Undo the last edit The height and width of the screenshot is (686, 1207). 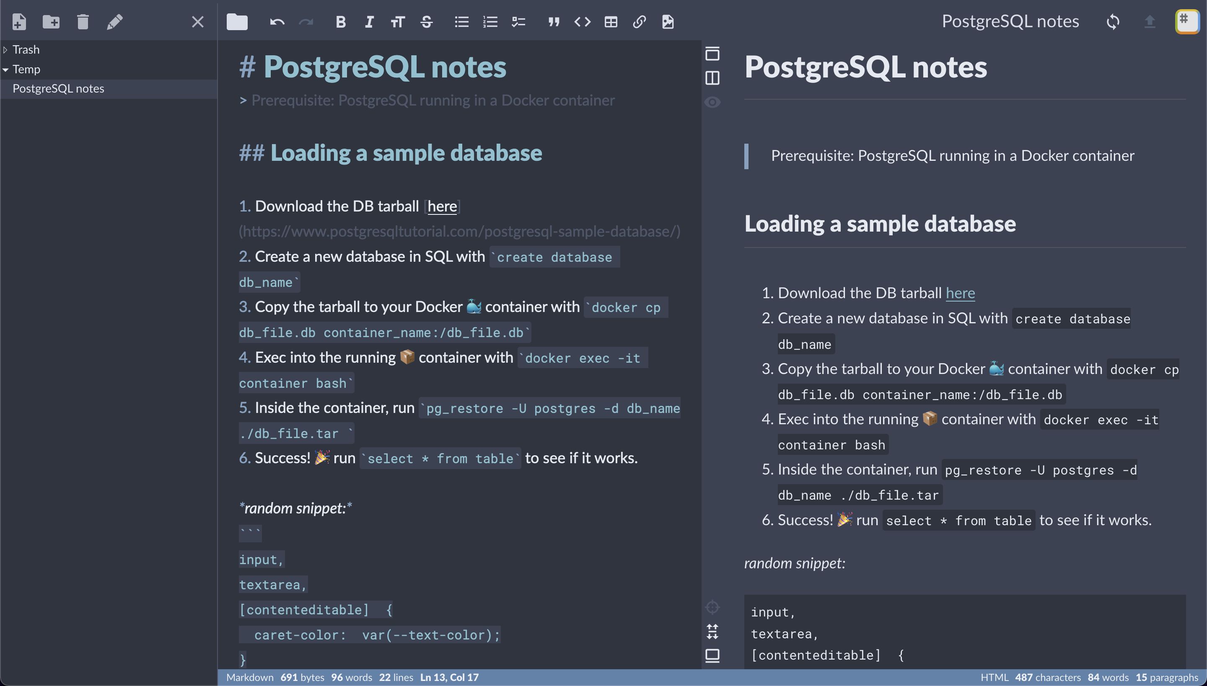pos(277,22)
